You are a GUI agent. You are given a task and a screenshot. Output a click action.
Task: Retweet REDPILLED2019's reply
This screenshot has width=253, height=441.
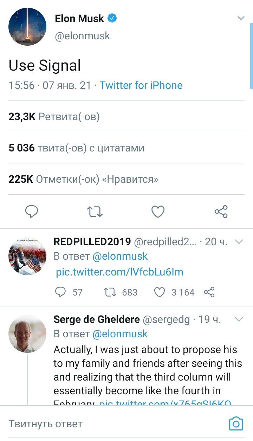(111, 292)
